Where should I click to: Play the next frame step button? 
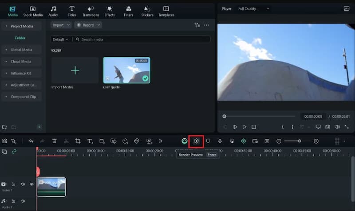(x=235, y=127)
